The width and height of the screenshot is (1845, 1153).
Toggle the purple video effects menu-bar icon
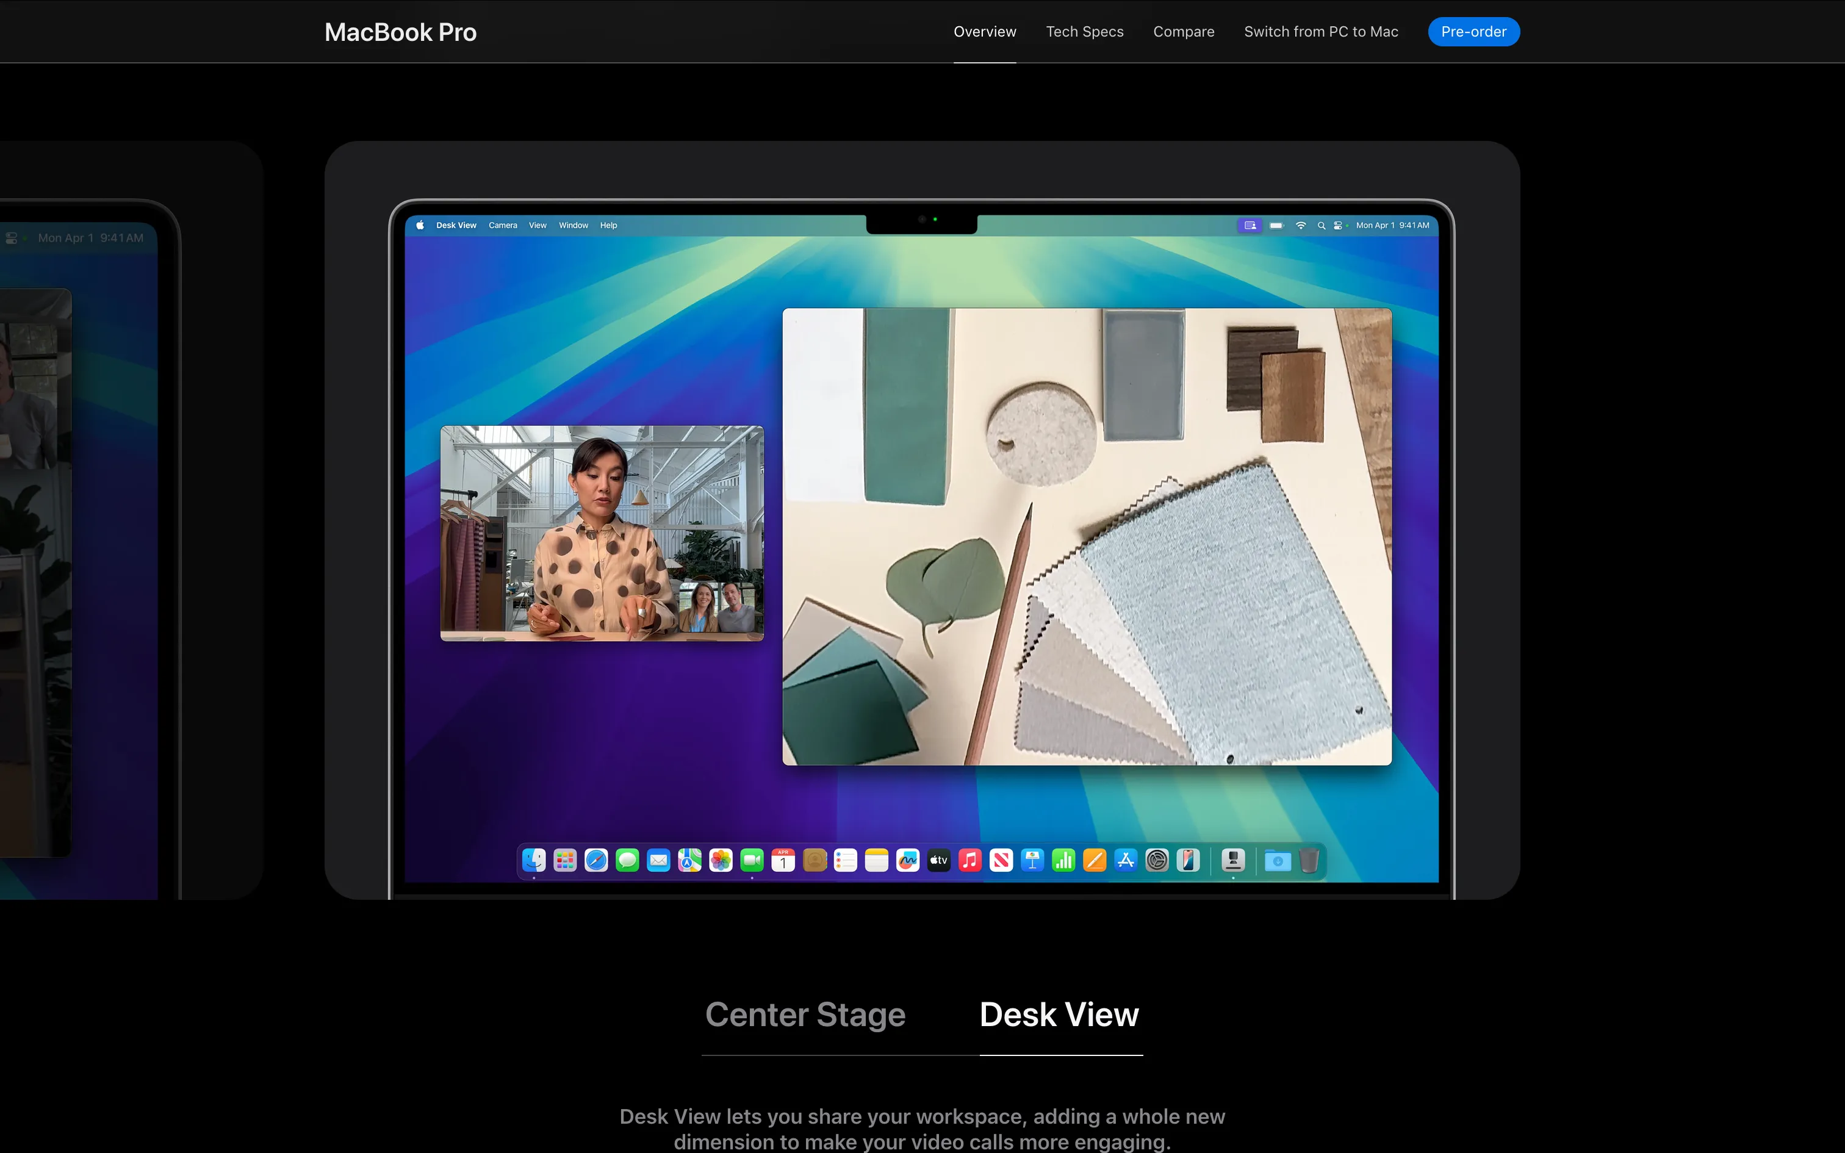[x=1250, y=225]
